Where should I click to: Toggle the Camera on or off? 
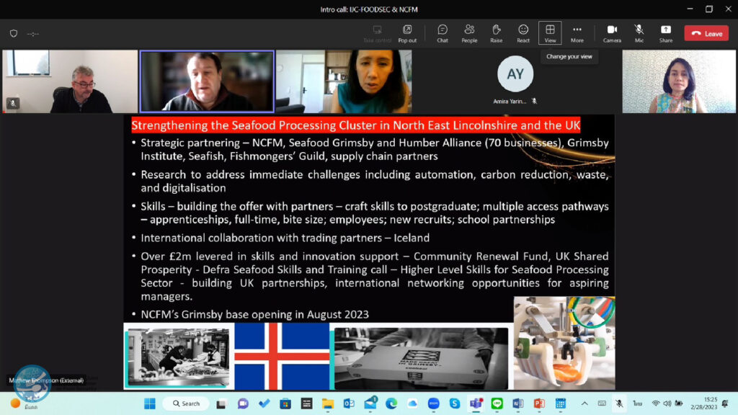[612, 34]
